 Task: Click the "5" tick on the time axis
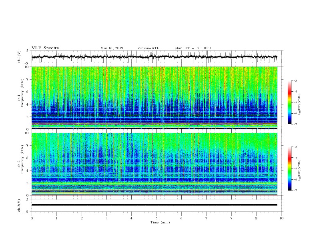pos(156,218)
